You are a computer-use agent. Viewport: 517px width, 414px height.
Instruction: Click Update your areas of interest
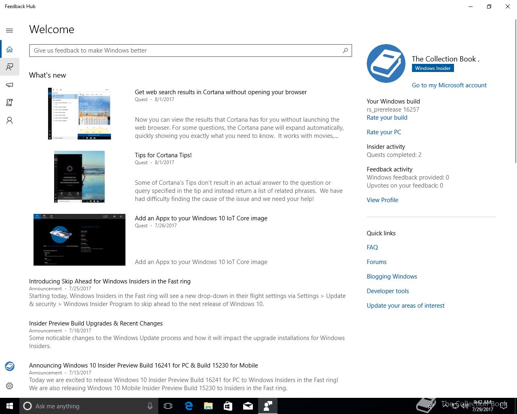(406, 306)
